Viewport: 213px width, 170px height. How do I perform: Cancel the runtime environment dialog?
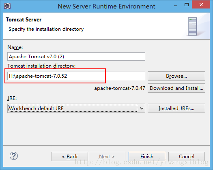[x=187, y=157]
